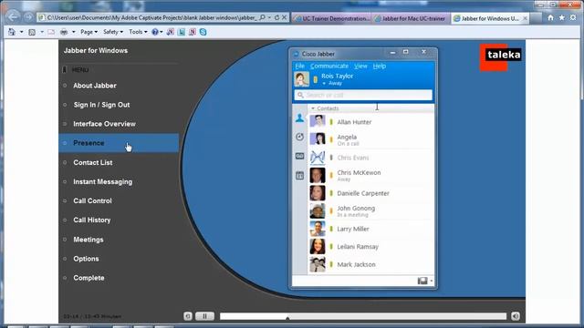
Task: Select contact Leilani Ramsay
Action: tap(371, 247)
